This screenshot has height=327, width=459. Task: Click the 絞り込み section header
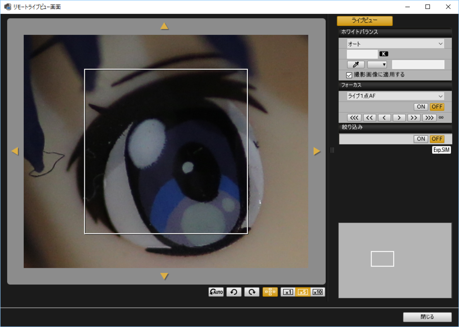(x=395, y=127)
